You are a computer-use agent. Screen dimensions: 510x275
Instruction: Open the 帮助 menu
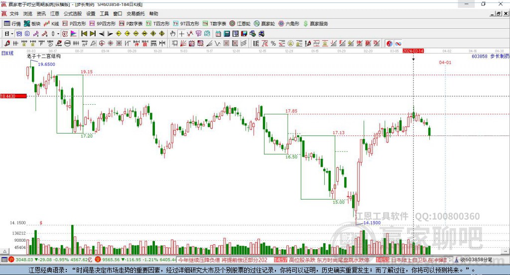pyautogui.click(x=153, y=13)
